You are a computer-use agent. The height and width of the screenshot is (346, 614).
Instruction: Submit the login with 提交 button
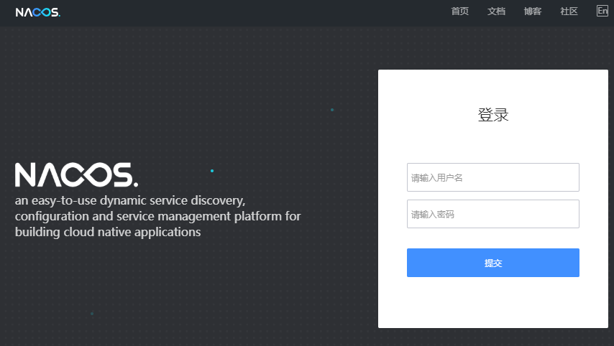492,263
